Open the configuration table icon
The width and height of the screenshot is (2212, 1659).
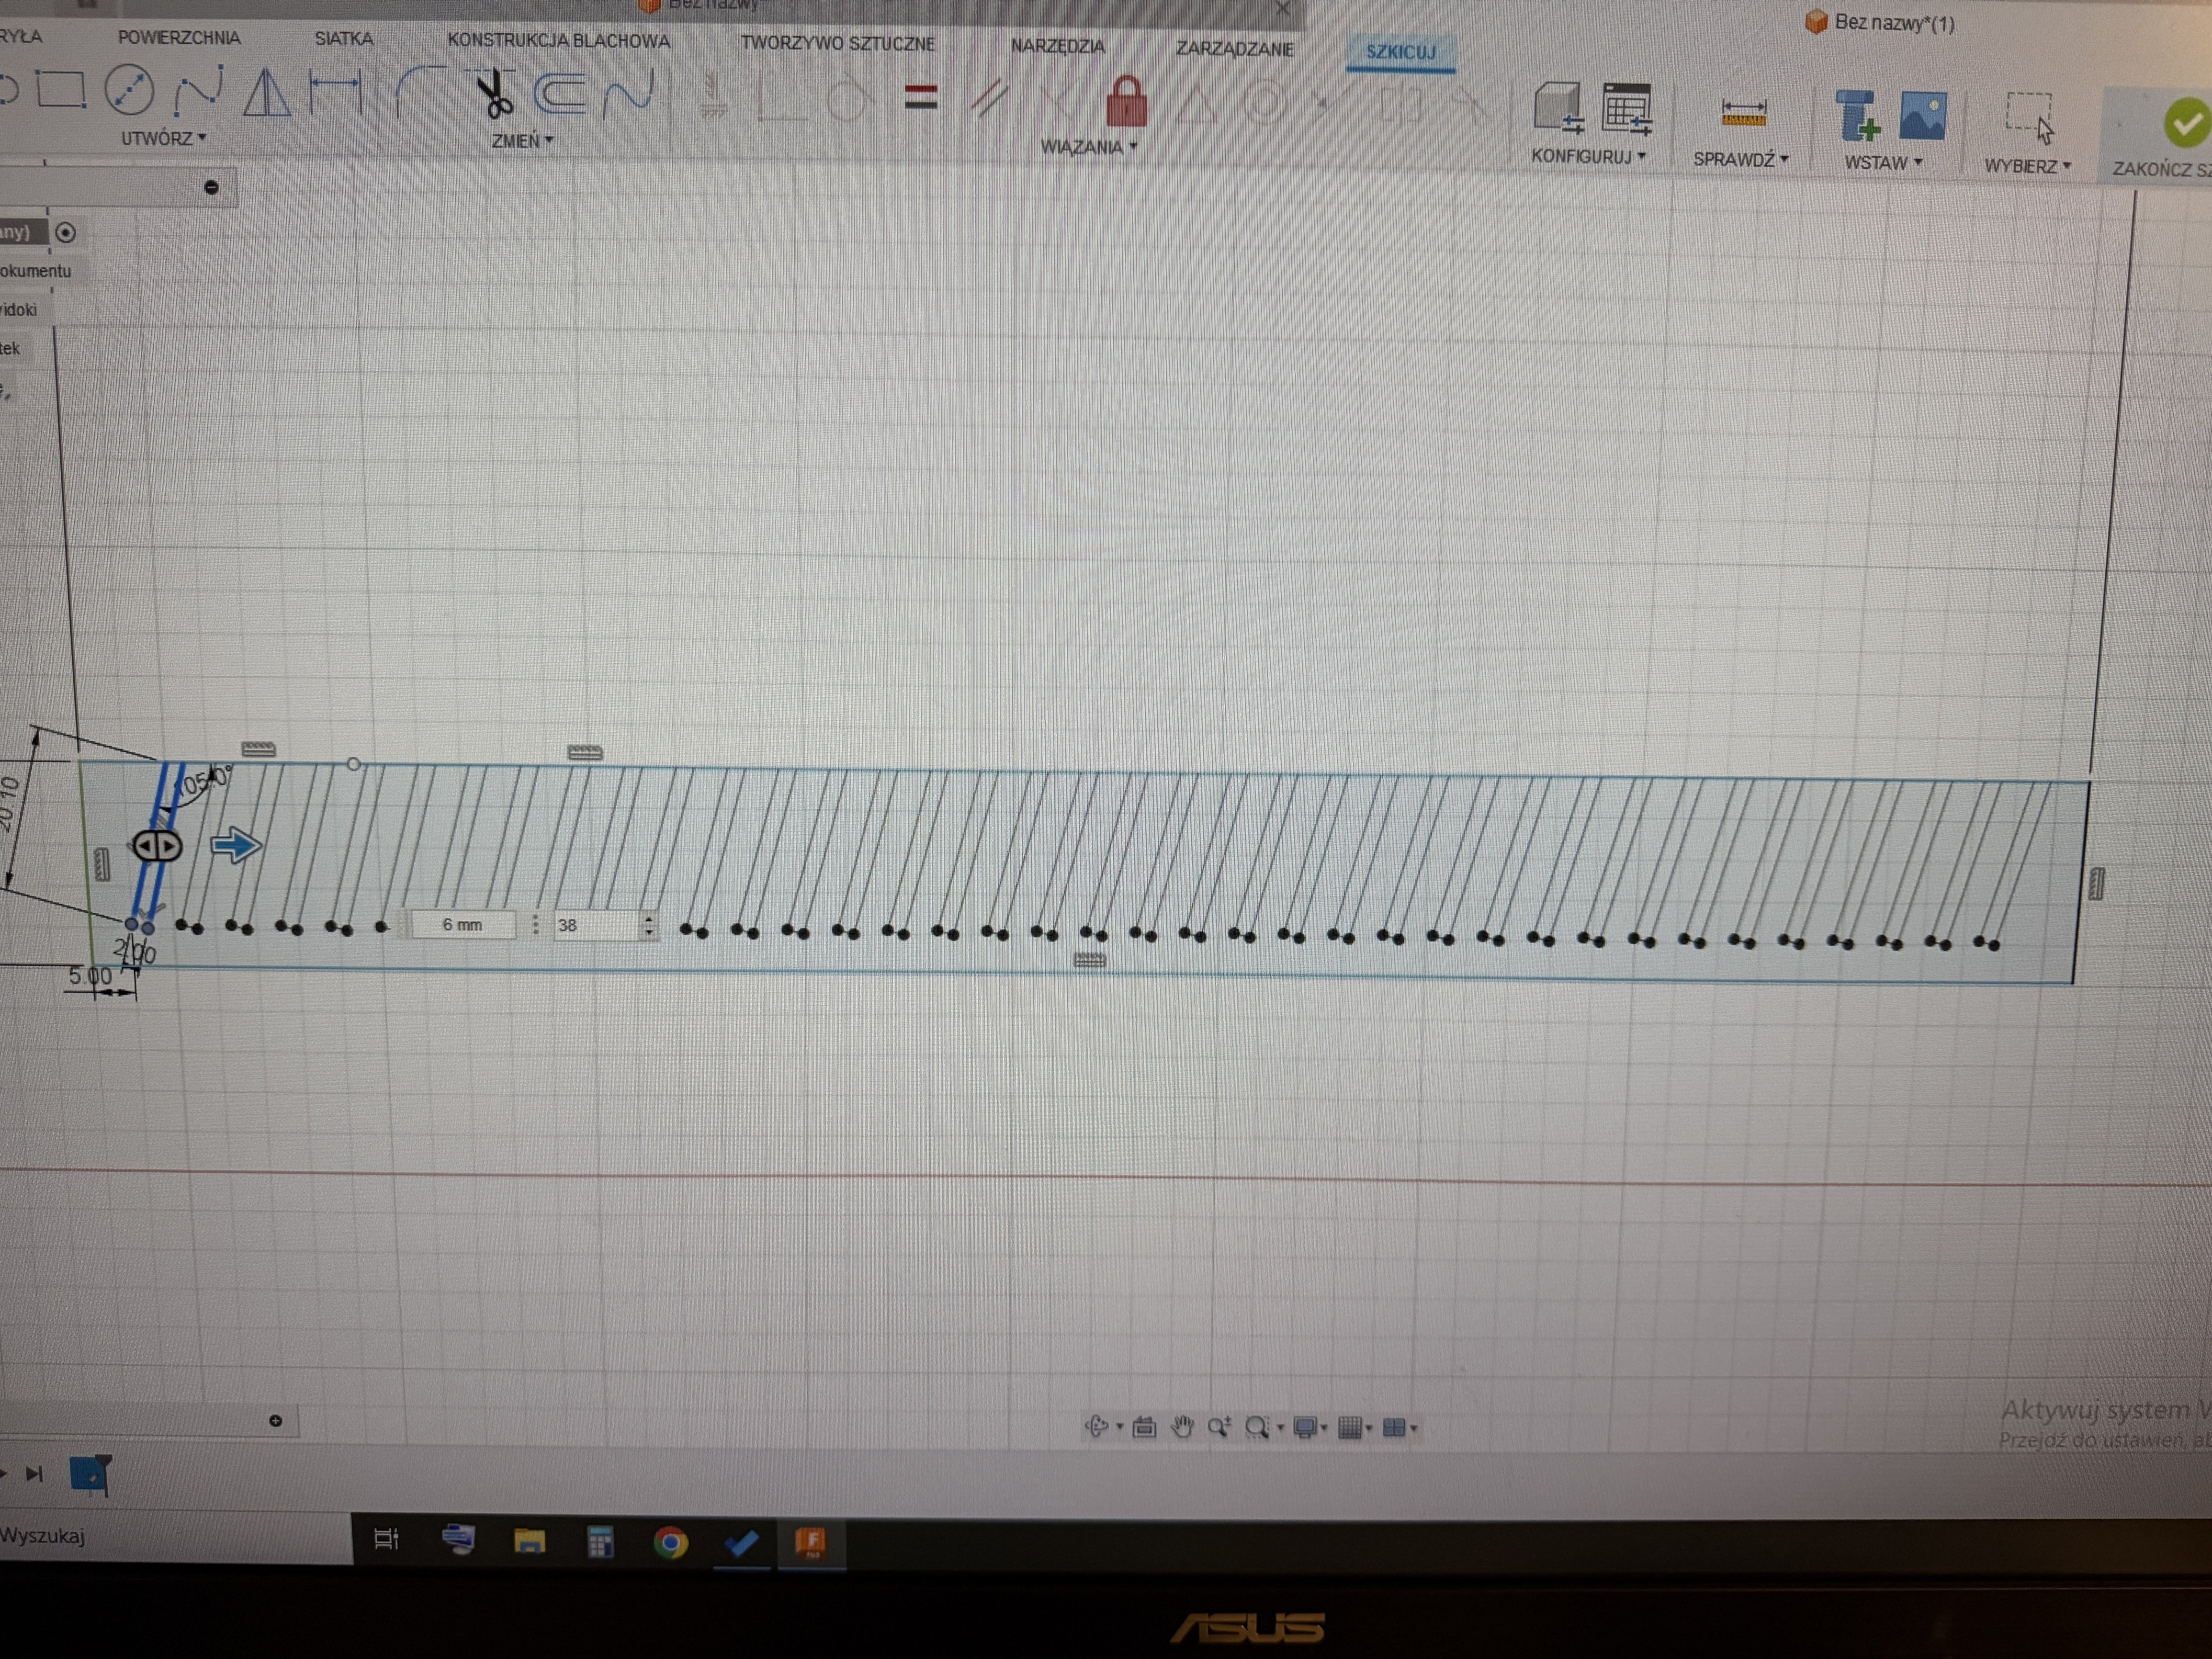click(x=1626, y=109)
